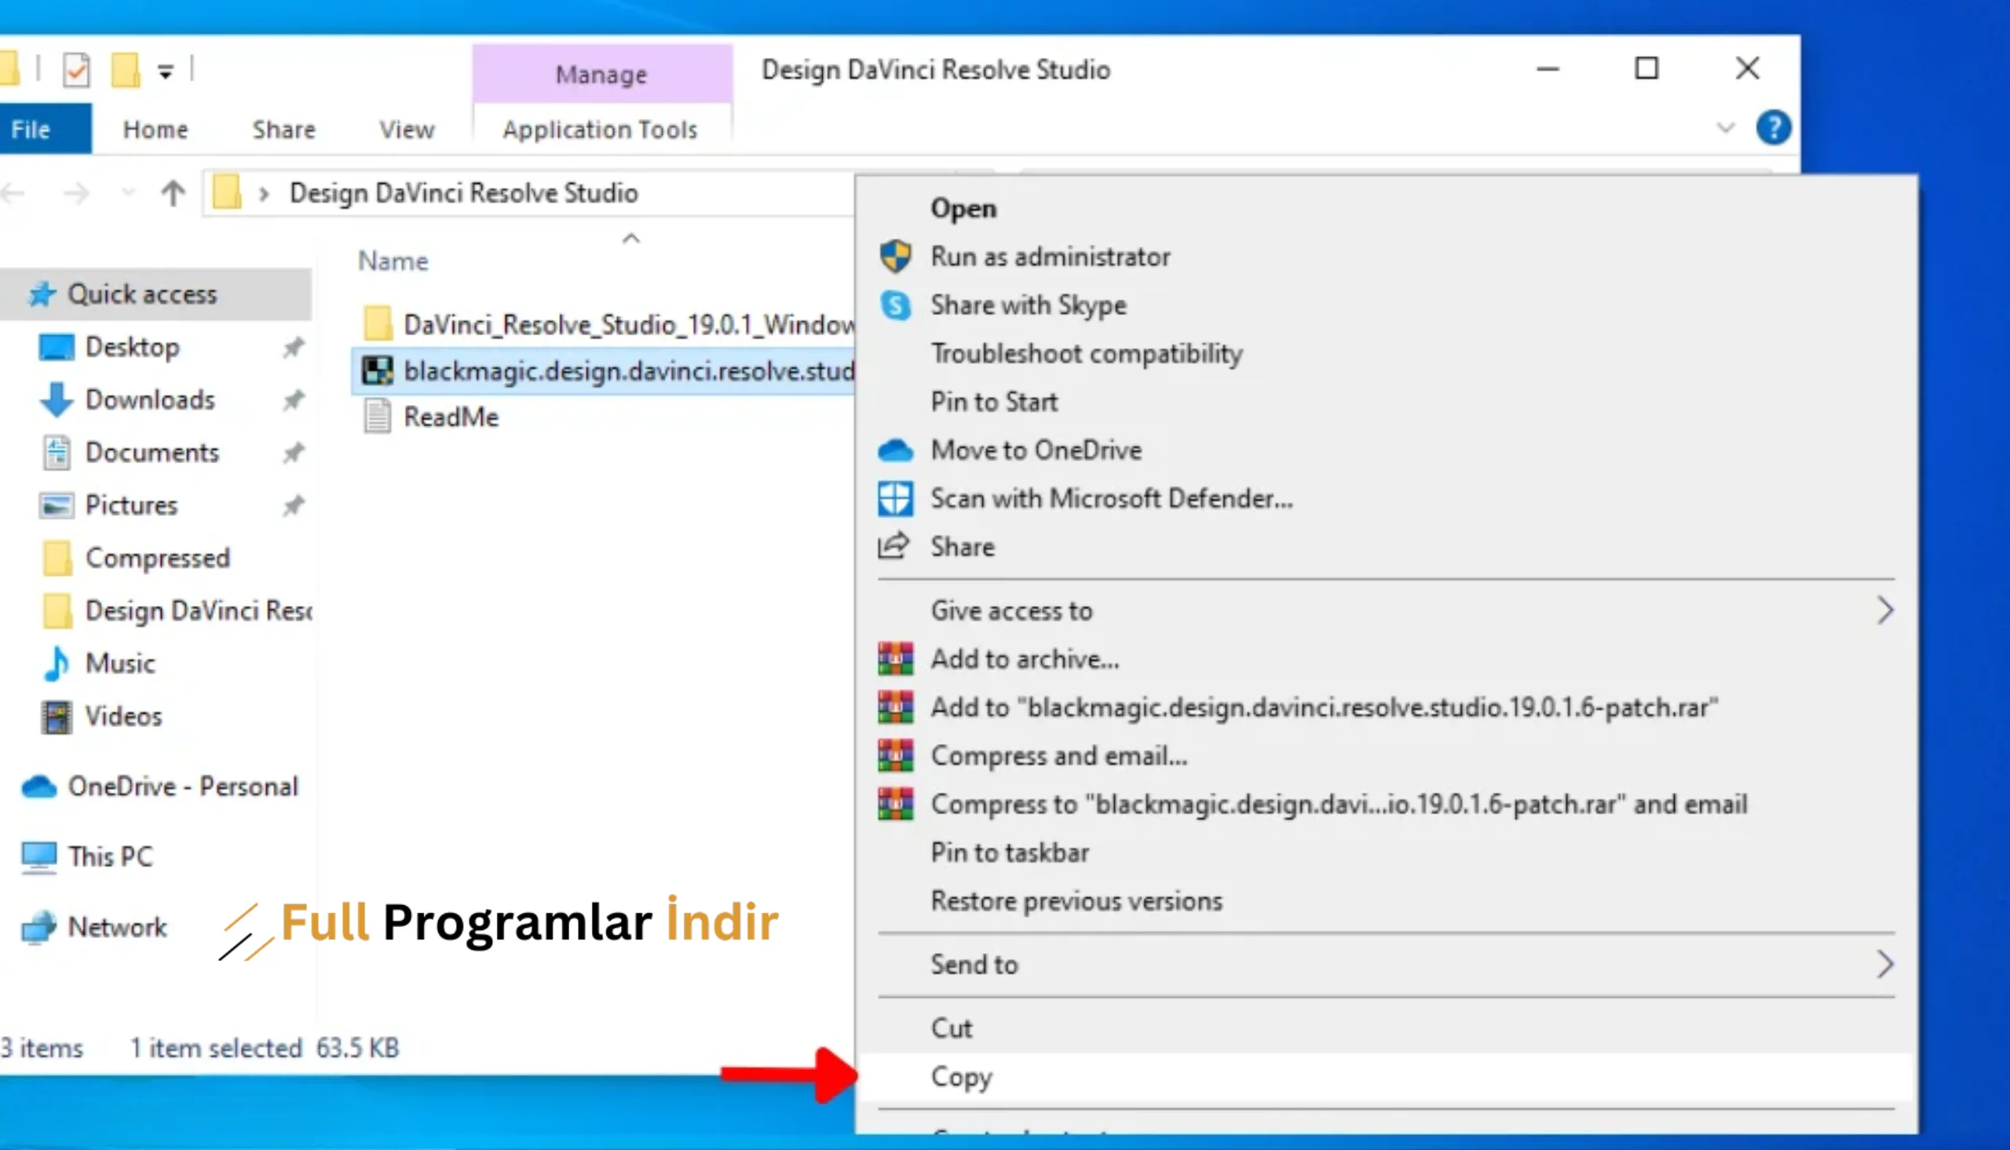The image size is (2010, 1150).
Task: Go up one folder level
Action: (173, 193)
